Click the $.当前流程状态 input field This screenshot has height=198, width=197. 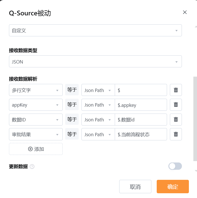[141, 134]
